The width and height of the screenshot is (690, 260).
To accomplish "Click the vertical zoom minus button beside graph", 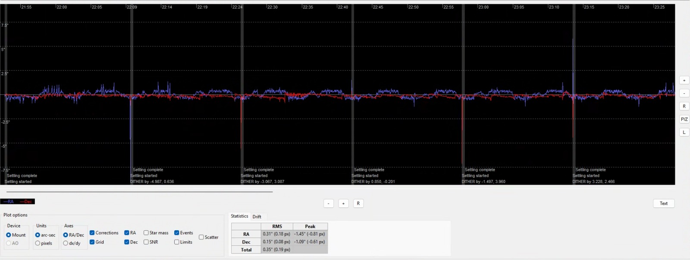I will [x=684, y=93].
